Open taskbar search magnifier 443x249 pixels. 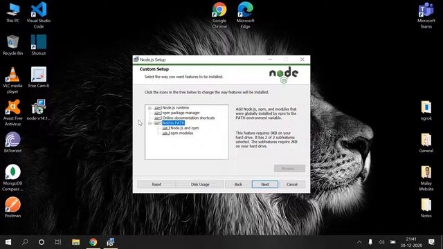pos(25,242)
